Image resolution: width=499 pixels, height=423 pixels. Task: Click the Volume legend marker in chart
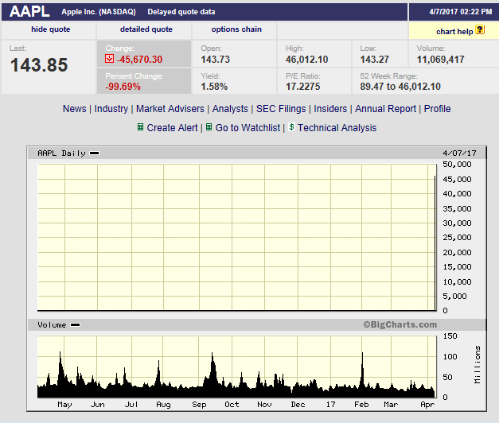(x=76, y=324)
